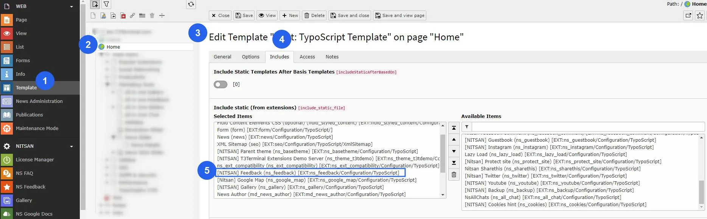Add [NITSAN] Instagram from Available Items

(x=559, y=147)
